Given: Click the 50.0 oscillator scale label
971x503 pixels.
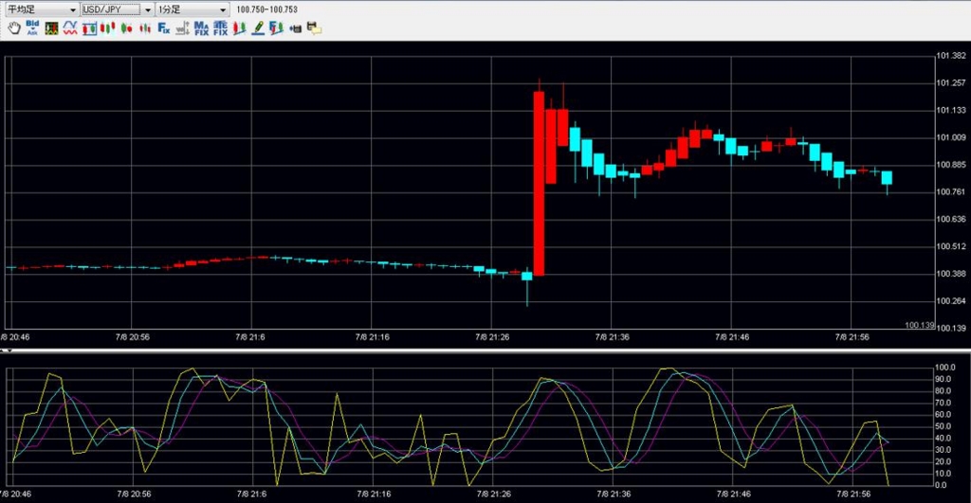Looking at the screenshot, I should point(945,426).
